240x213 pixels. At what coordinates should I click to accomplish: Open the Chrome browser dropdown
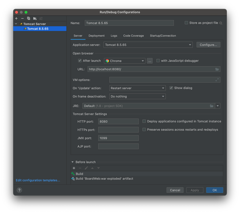[125, 61]
